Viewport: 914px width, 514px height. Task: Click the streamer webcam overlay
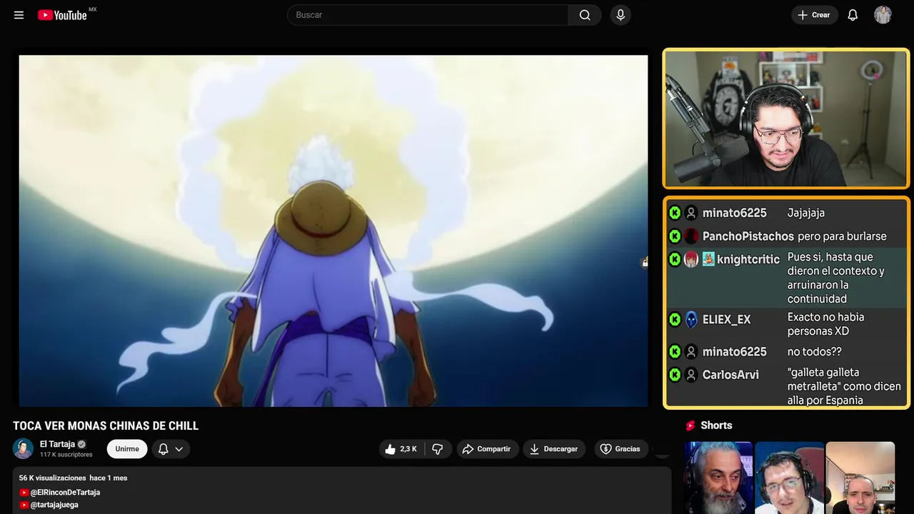[x=786, y=119]
